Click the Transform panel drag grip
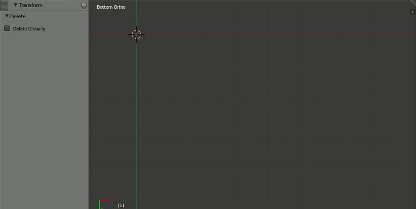 click(x=74, y=5)
